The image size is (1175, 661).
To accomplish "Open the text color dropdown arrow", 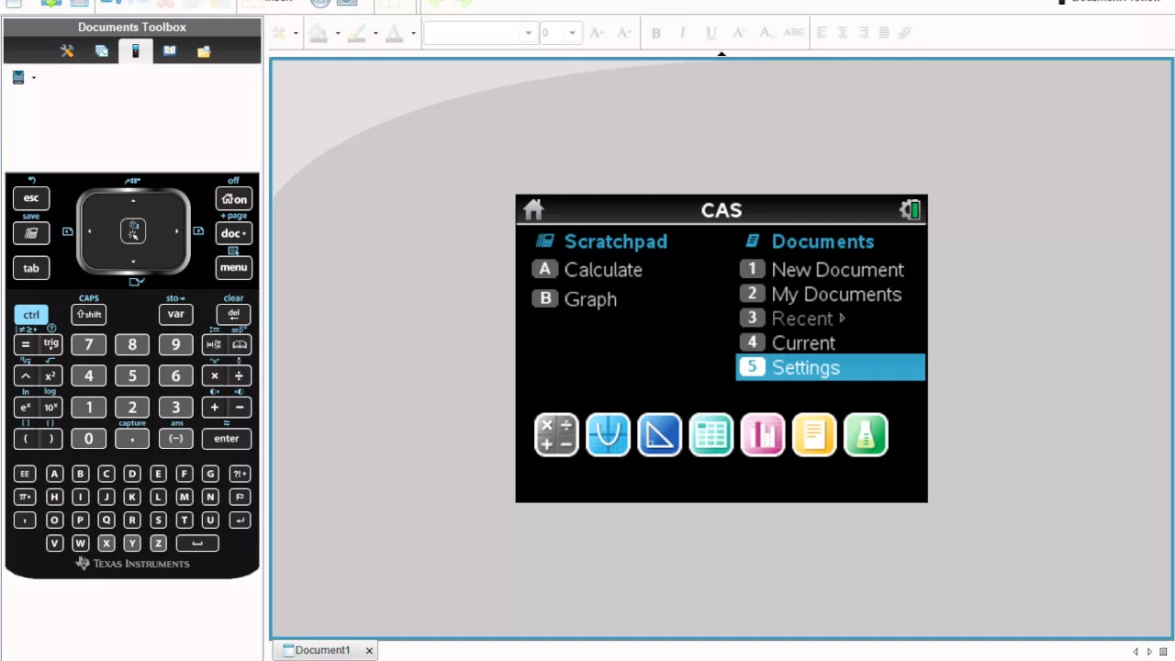I will (413, 33).
